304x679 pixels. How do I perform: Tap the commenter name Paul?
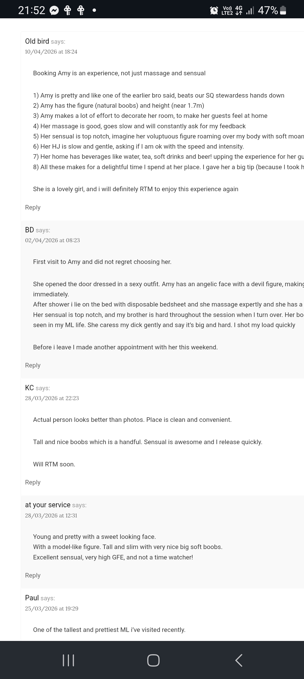click(32, 598)
